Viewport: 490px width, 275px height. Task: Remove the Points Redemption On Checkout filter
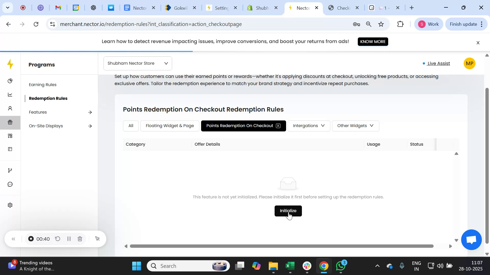278,126
